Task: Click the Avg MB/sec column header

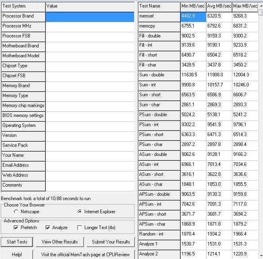Action: click(219, 7)
